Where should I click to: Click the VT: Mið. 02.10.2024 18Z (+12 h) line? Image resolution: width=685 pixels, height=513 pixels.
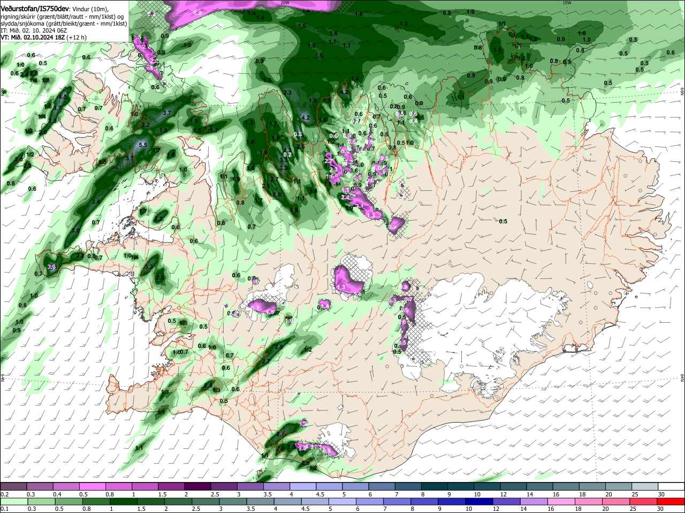pyautogui.click(x=43, y=37)
